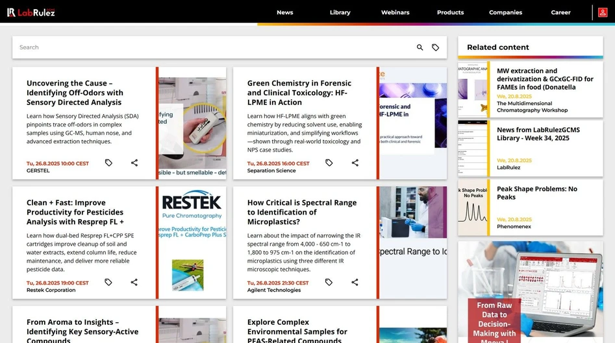Open 'Uncovering the Cause' webinar title
The width and height of the screenshot is (615, 343).
tap(75, 93)
